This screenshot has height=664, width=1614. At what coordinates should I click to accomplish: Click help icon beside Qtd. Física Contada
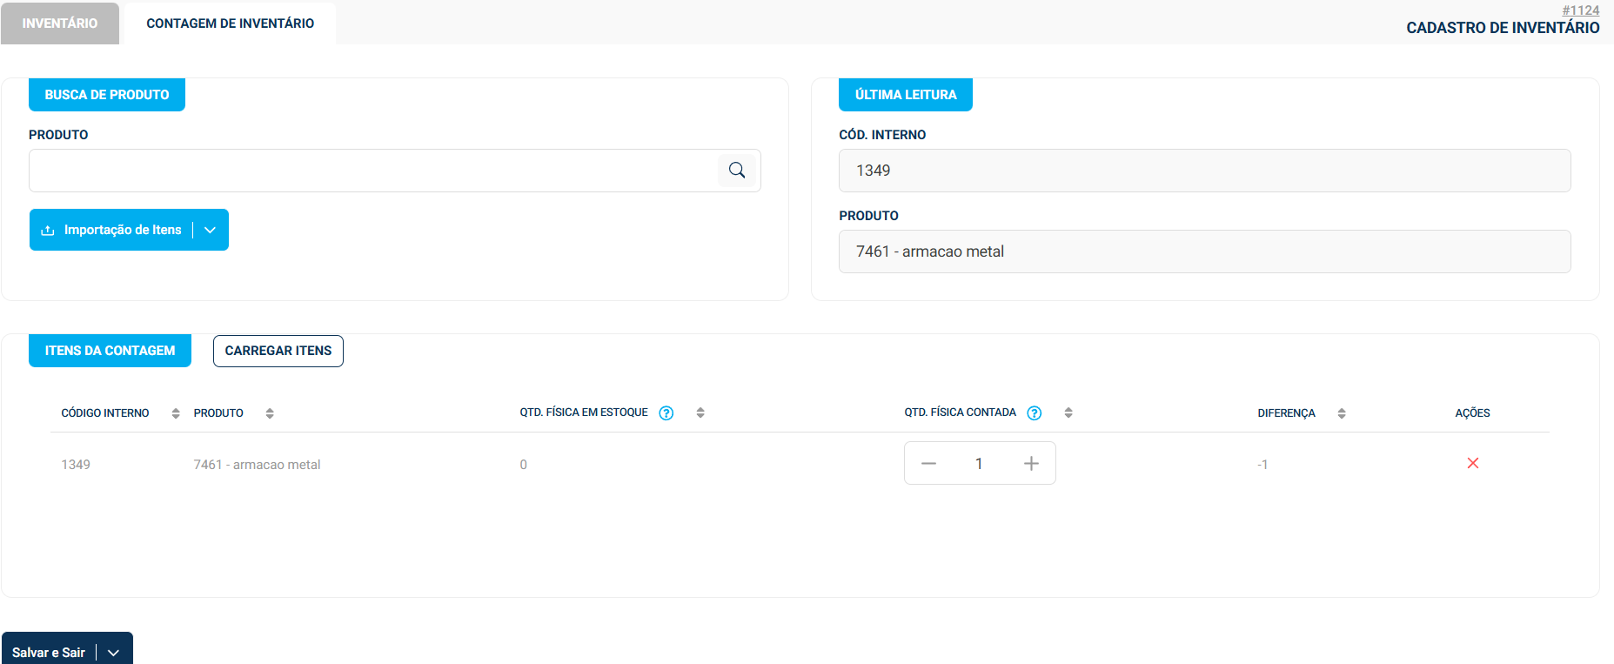(1035, 413)
